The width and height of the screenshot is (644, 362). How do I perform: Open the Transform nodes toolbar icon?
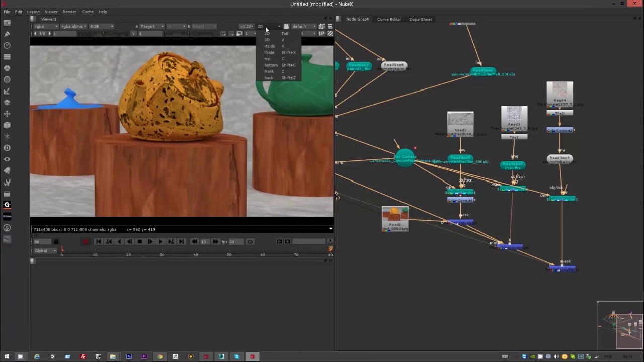pyautogui.click(x=7, y=114)
